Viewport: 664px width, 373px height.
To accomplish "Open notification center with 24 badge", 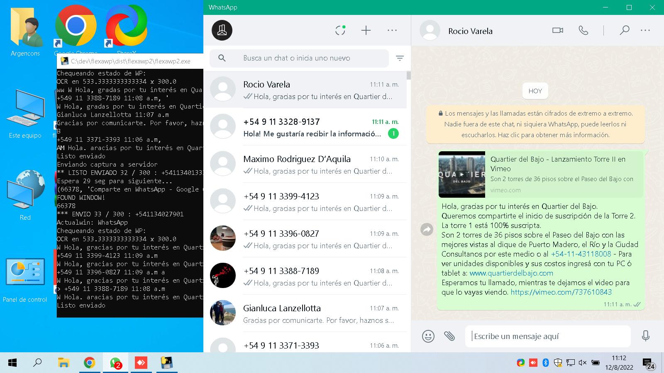I will pos(649,363).
